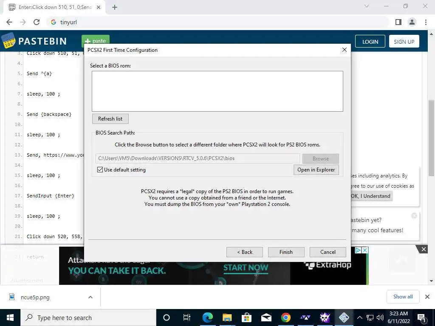Viewport: 435px width, 326px height.
Task: Click the network tray icon
Action: pos(370,318)
